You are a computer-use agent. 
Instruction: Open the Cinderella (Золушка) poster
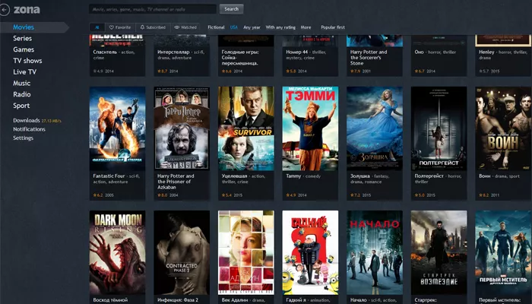click(x=375, y=128)
